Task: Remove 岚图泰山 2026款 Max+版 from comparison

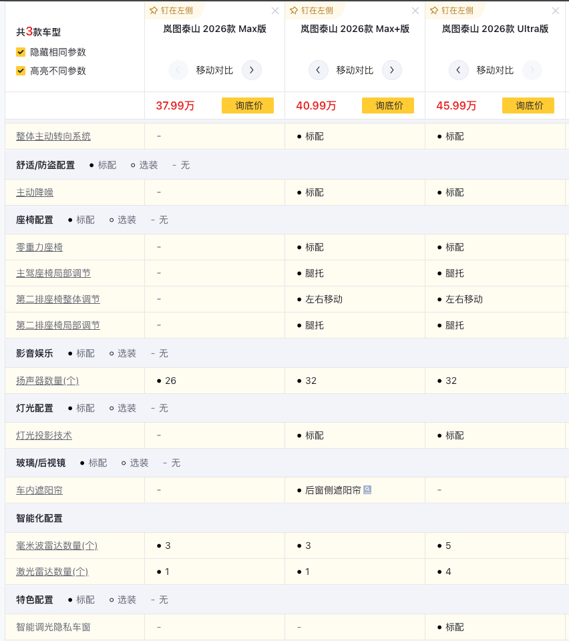Action: coord(415,11)
